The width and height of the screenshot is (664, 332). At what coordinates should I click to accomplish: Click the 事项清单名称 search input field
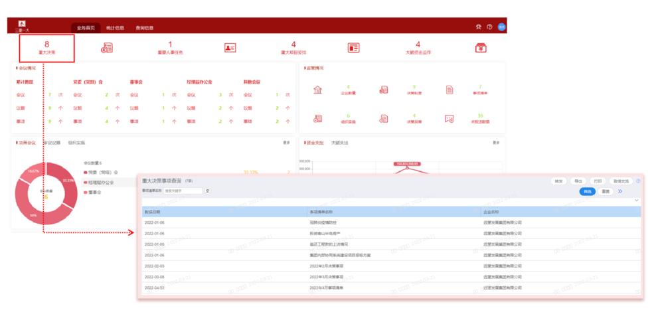tap(183, 191)
